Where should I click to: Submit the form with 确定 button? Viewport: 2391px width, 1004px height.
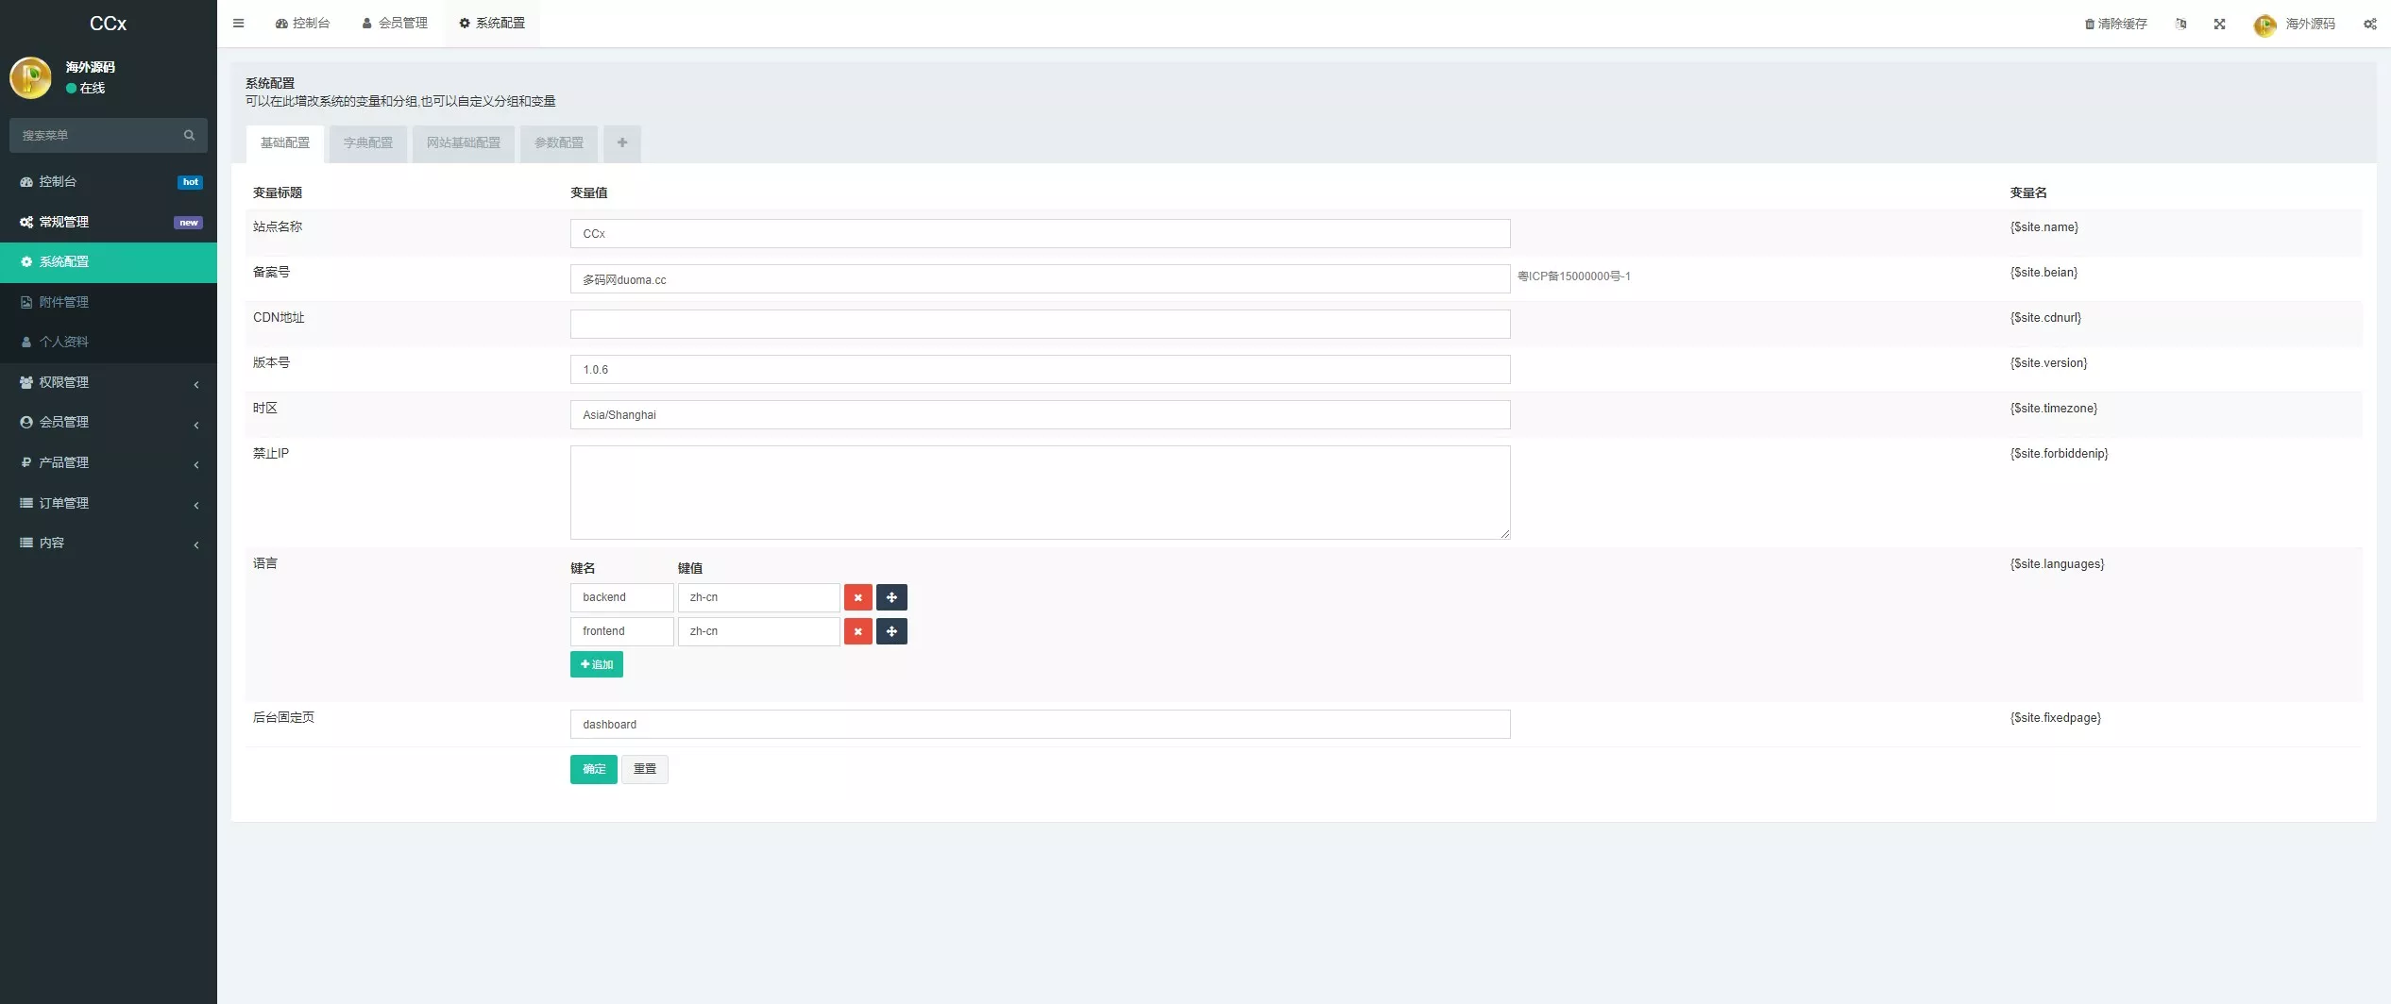coord(593,769)
